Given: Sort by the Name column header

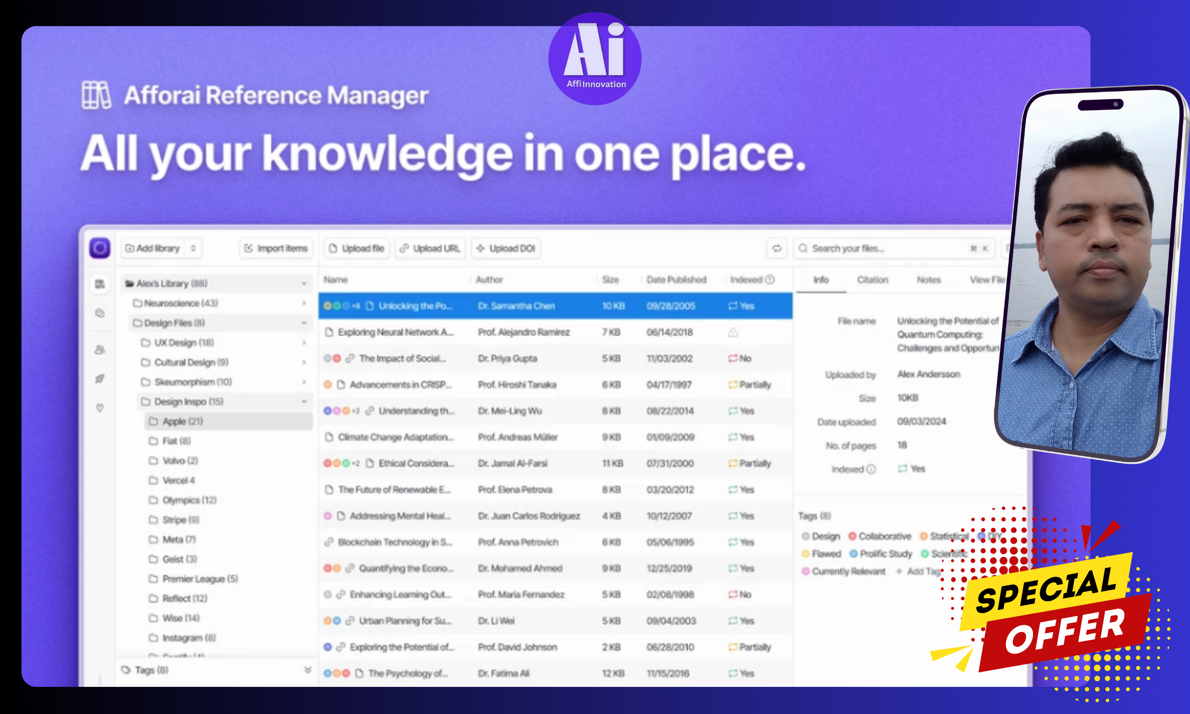Looking at the screenshot, I should 336,279.
